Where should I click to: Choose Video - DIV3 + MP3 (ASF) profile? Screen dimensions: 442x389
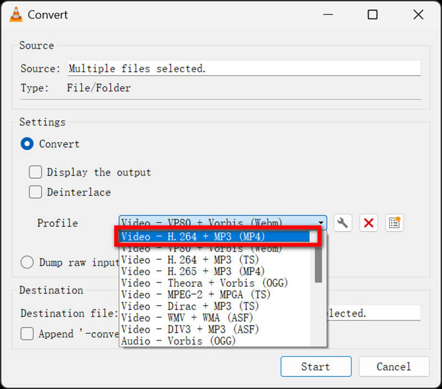coord(215,329)
